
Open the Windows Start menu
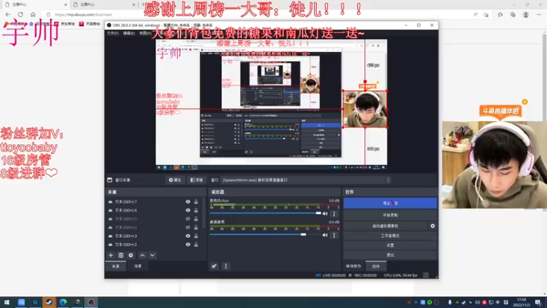7,302
